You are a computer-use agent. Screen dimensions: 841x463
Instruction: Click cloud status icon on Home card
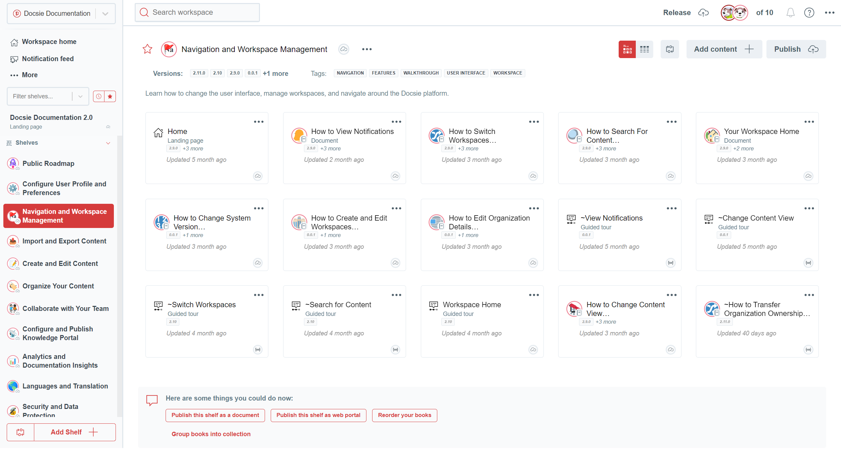[x=258, y=176]
